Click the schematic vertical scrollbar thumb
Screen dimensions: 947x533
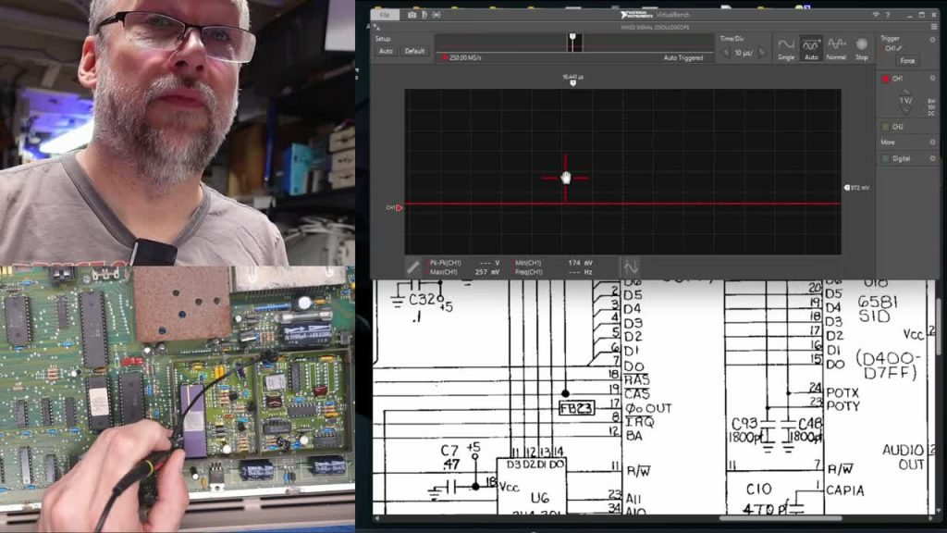click(938, 327)
